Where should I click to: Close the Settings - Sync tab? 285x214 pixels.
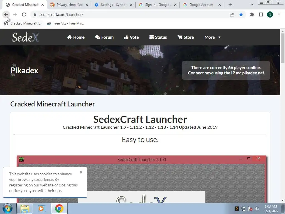click(x=131, y=5)
